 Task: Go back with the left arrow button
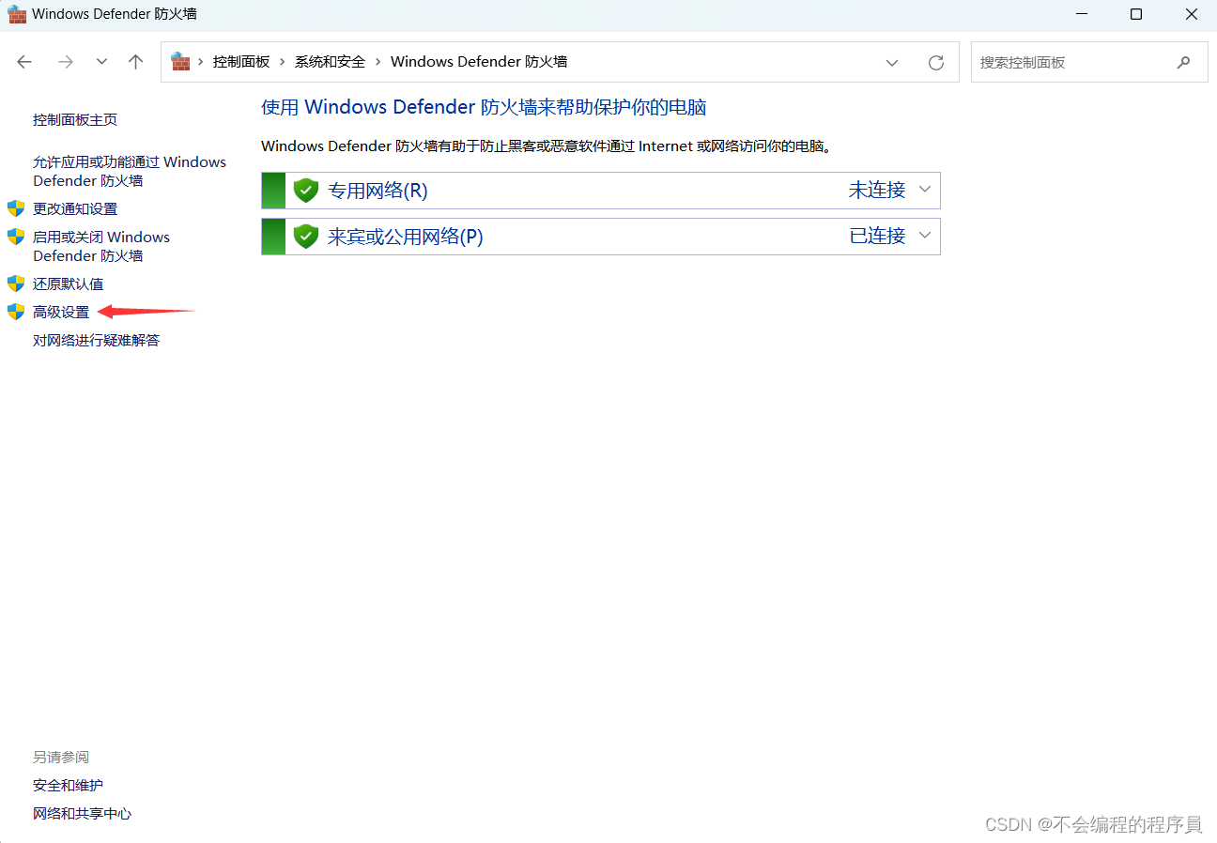(x=24, y=62)
